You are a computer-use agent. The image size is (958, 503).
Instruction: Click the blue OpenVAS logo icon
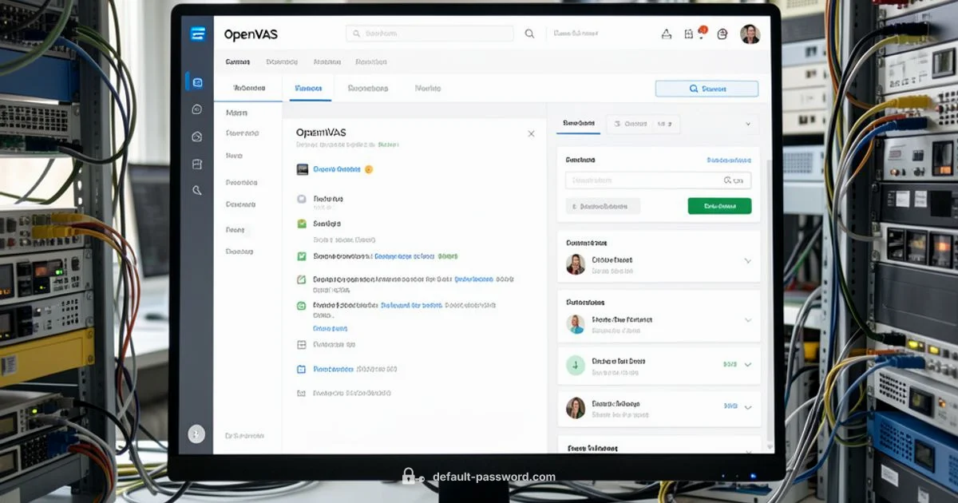(198, 34)
